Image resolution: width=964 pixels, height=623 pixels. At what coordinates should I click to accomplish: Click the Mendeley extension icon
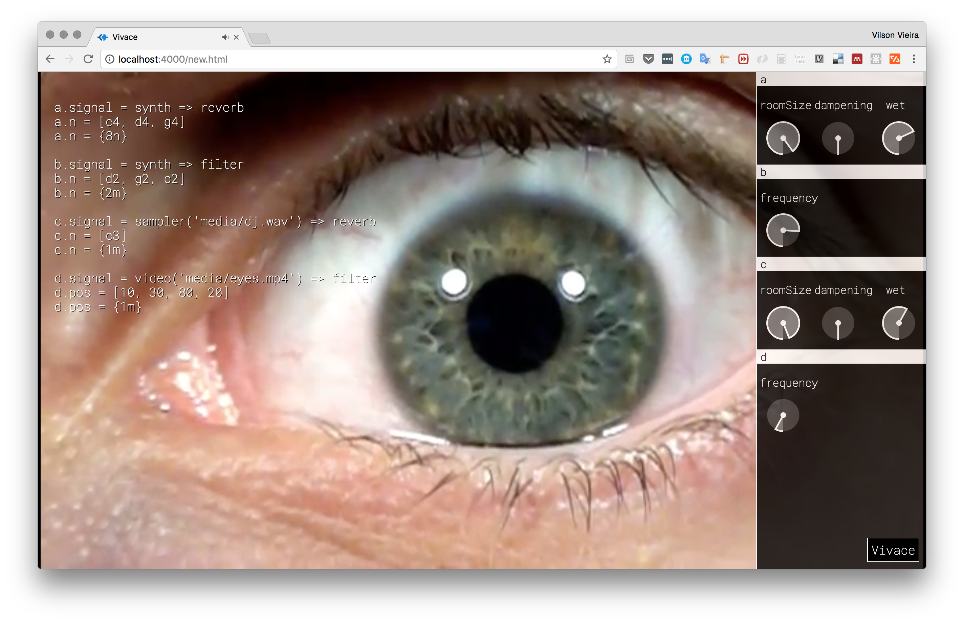point(857,59)
